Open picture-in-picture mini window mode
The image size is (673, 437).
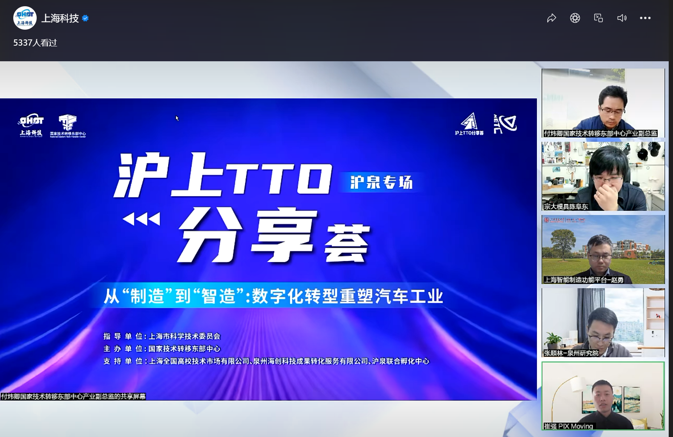(598, 18)
